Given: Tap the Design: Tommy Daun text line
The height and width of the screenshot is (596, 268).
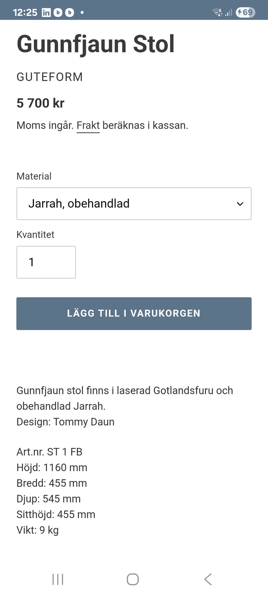Looking at the screenshot, I should click(65, 422).
